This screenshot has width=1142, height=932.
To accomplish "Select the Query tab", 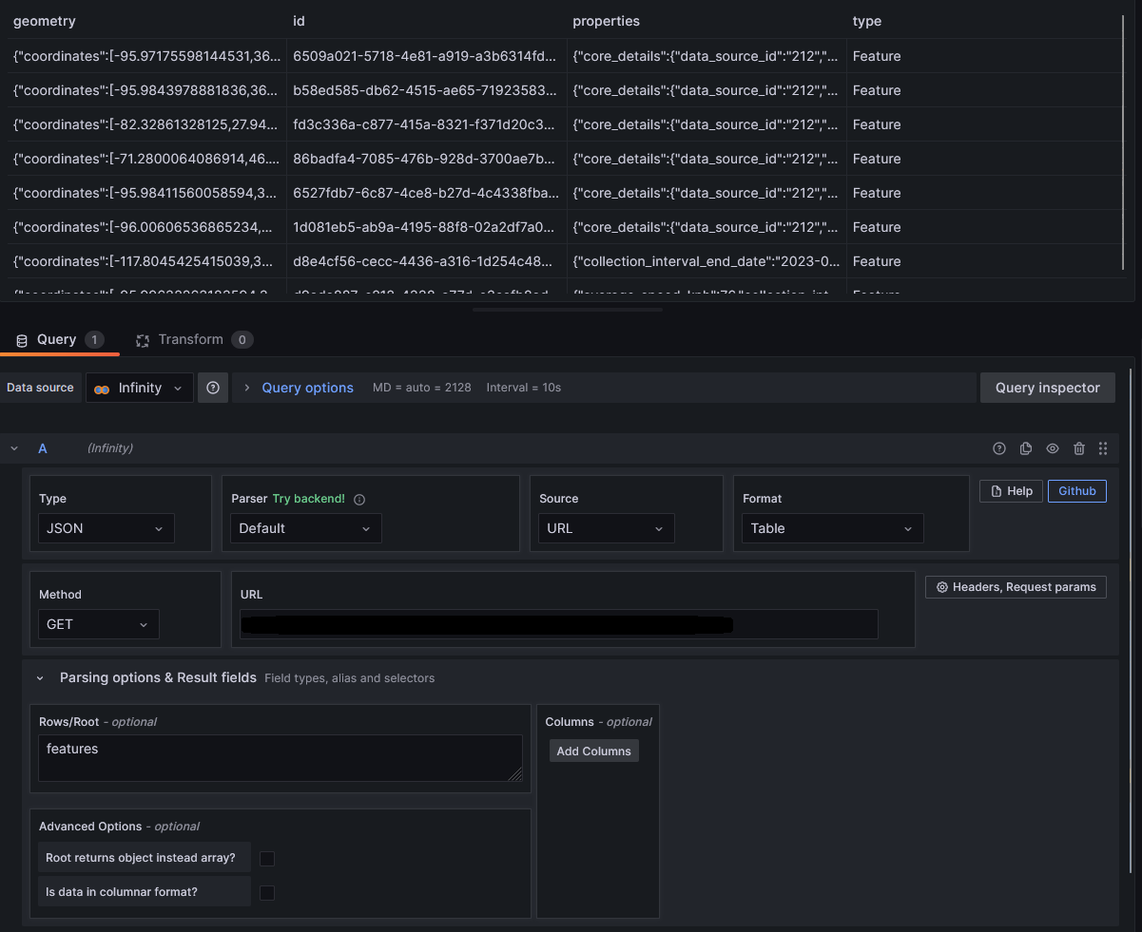I will pyautogui.click(x=57, y=339).
